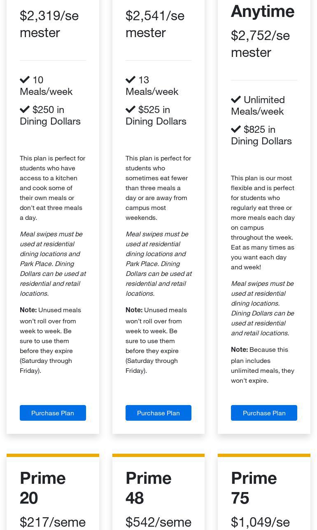Click the checkmark beside 10 Meals/week

click(25, 80)
